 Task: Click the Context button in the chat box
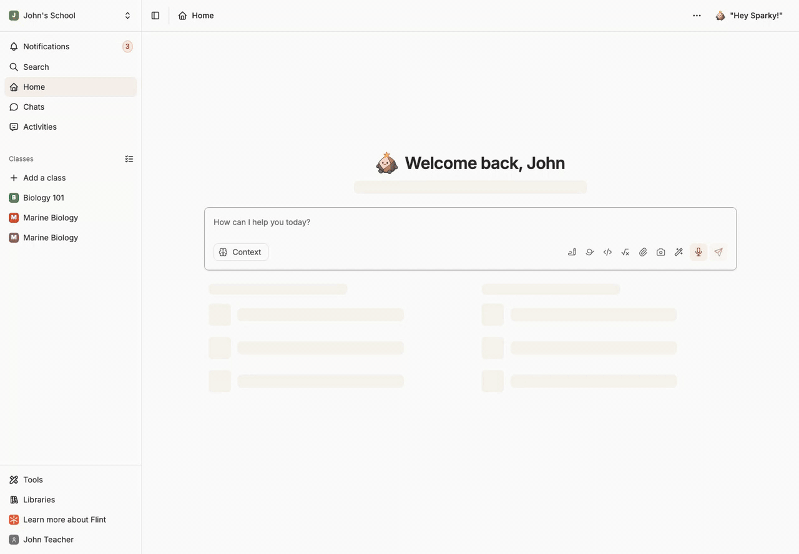(241, 252)
